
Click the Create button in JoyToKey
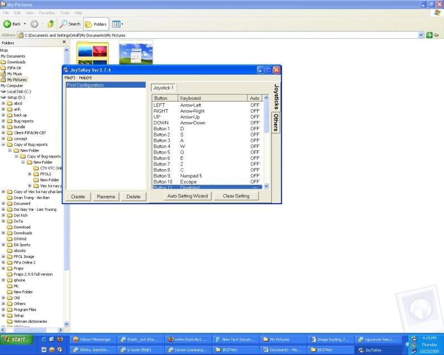click(x=78, y=196)
